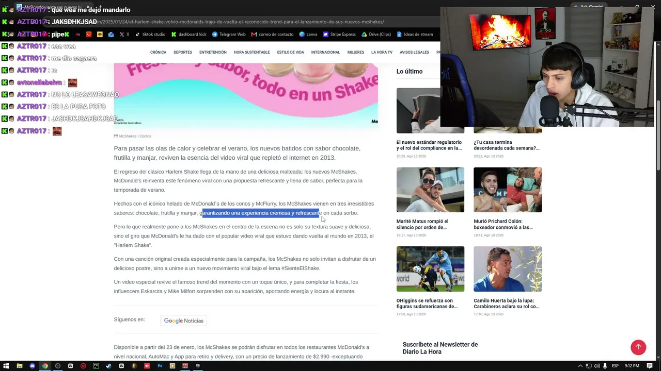Click the Camilo Huerta article thumbnail
The image size is (661, 371).
click(x=508, y=269)
